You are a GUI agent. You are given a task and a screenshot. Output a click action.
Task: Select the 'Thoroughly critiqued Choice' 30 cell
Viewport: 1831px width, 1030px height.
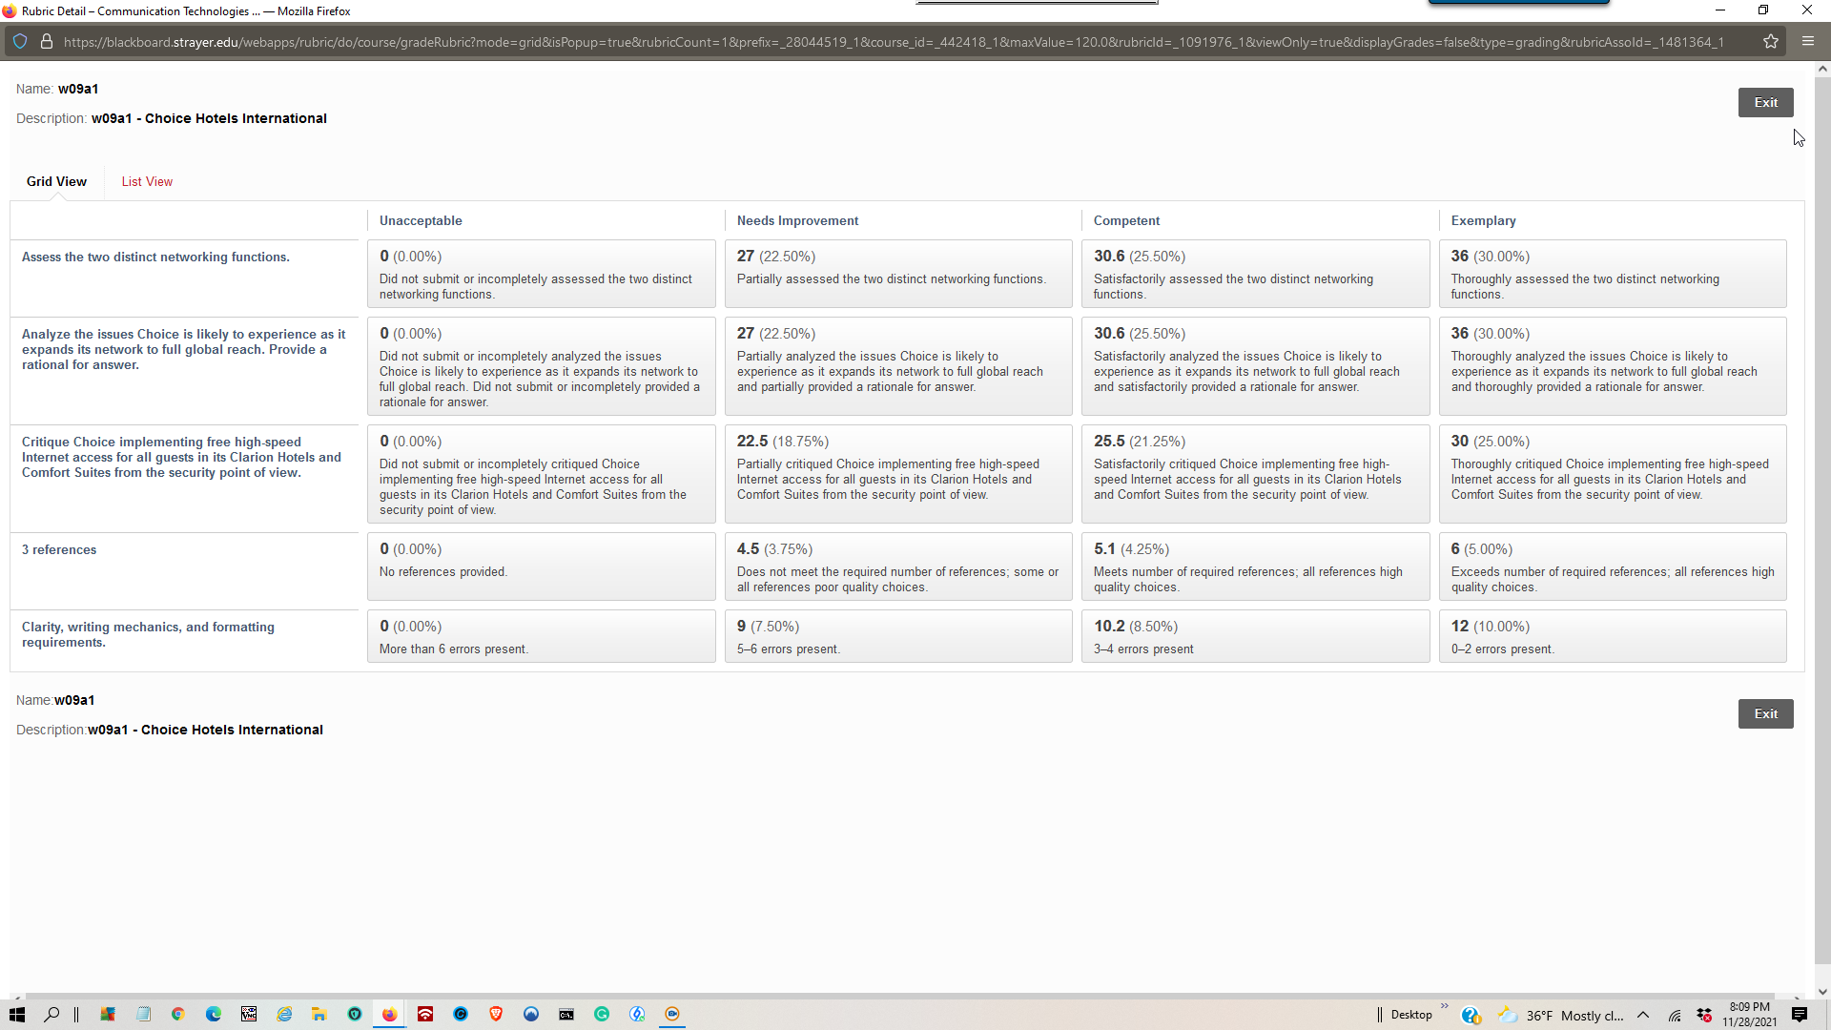point(1612,474)
